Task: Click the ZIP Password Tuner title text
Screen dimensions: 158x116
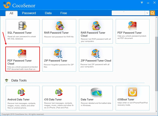Action: (x=56, y=60)
